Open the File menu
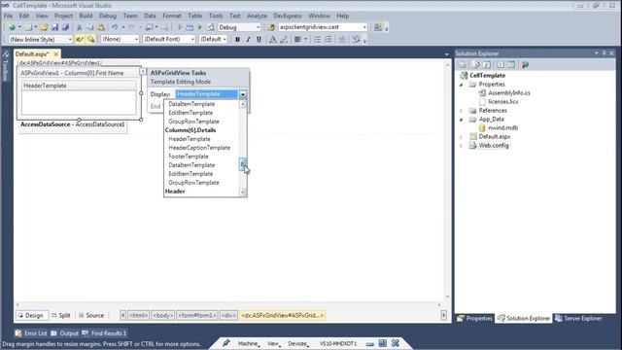Viewport: 622px width, 350px height. [8, 16]
